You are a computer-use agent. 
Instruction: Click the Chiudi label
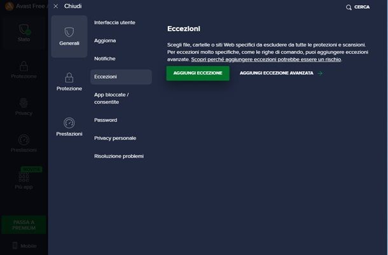pyautogui.click(x=73, y=6)
